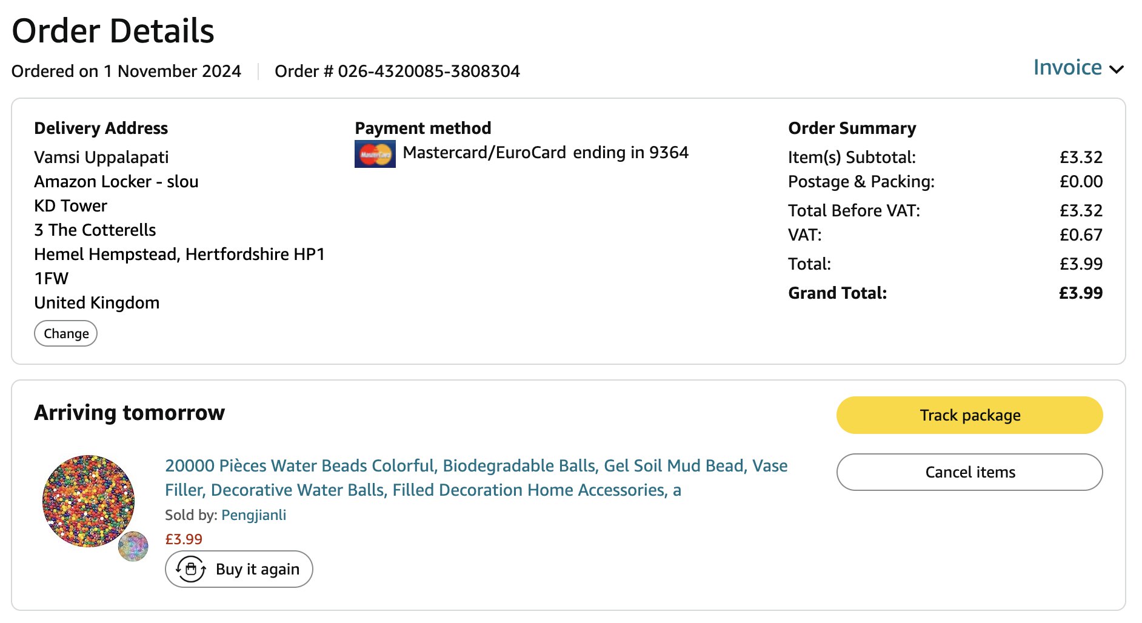Click the Buy it again cart icon
This screenshot has width=1142, height=623.
(191, 569)
